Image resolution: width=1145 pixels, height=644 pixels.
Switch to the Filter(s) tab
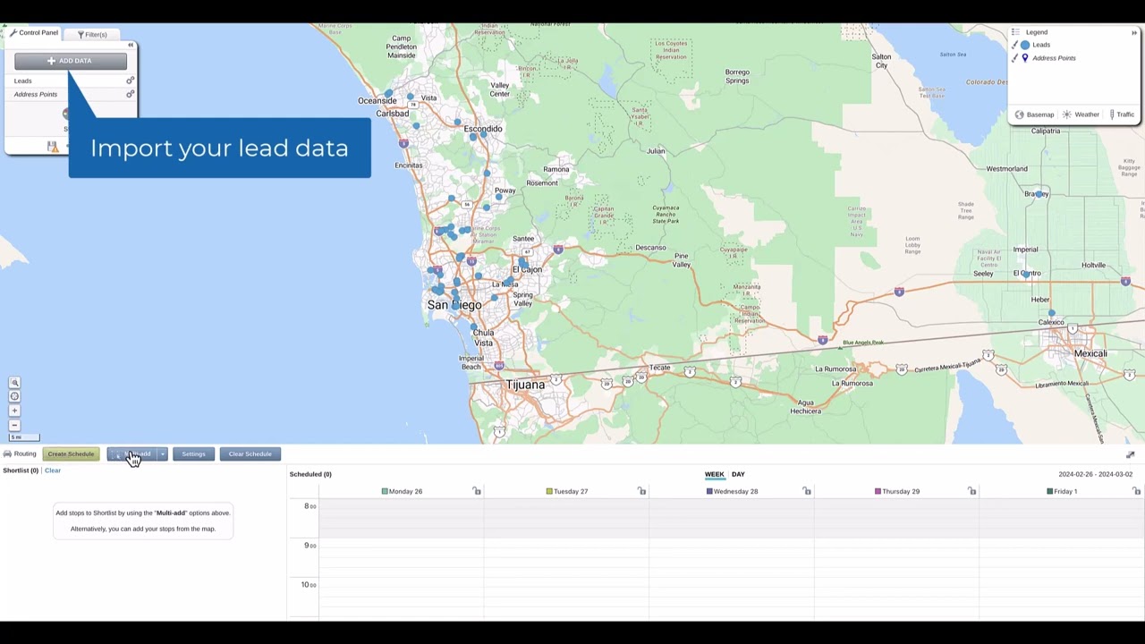coord(92,35)
